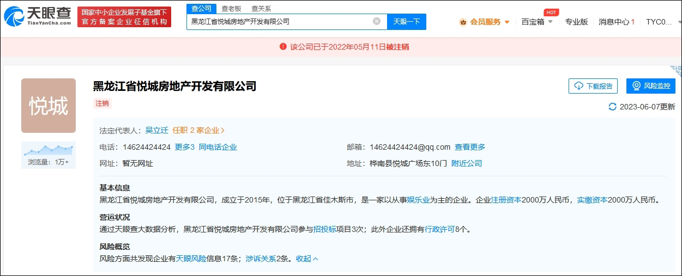
Task: Open 附近公司 link beside address
Action: pos(467,163)
